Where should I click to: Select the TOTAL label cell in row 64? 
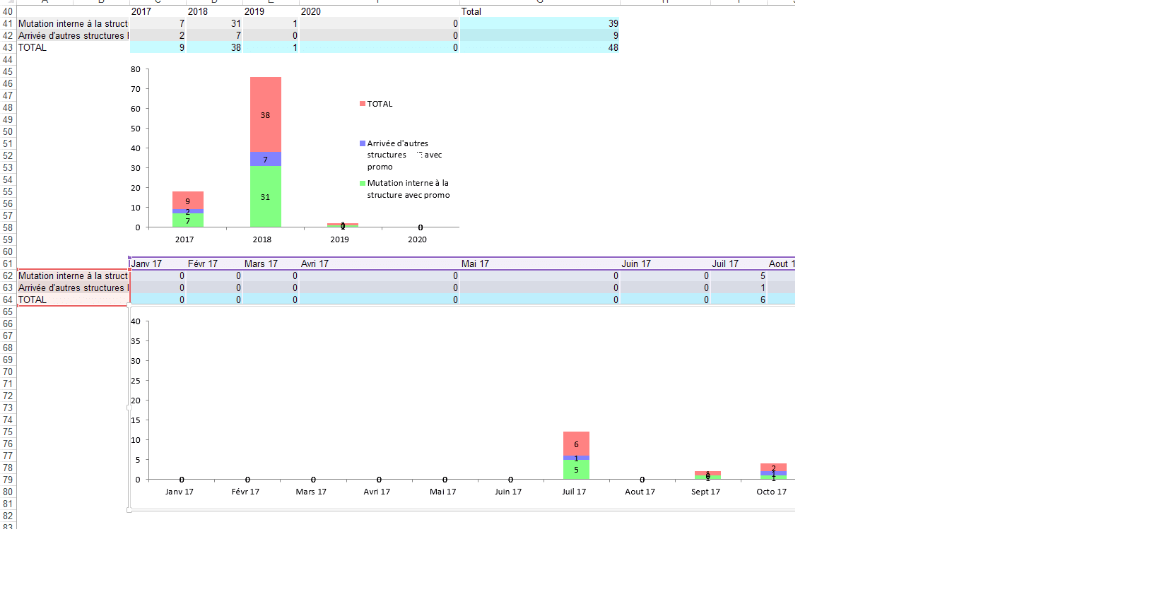73,299
